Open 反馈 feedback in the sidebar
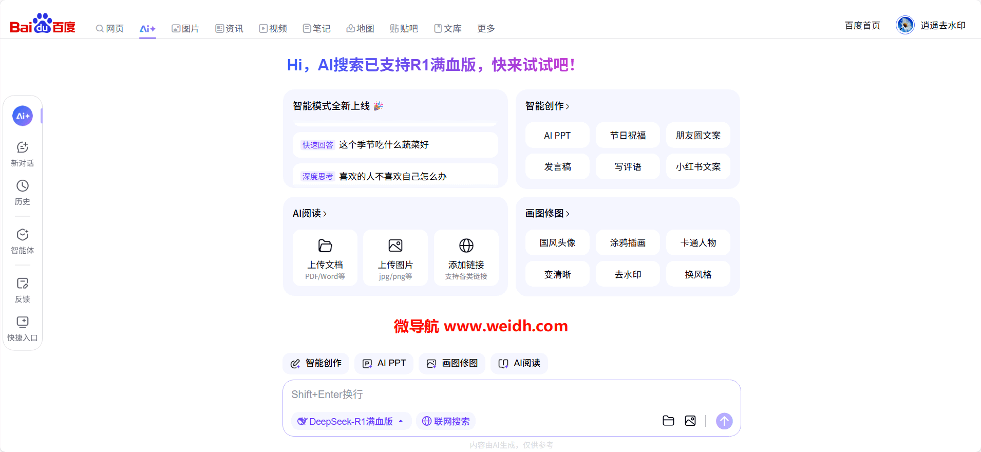 (x=23, y=290)
